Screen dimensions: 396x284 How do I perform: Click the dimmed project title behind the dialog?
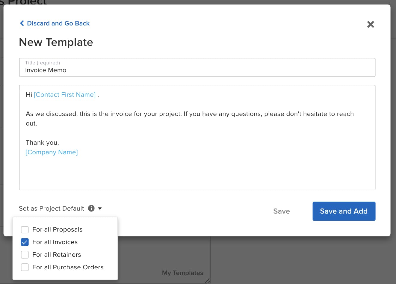[x=25, y=3]
